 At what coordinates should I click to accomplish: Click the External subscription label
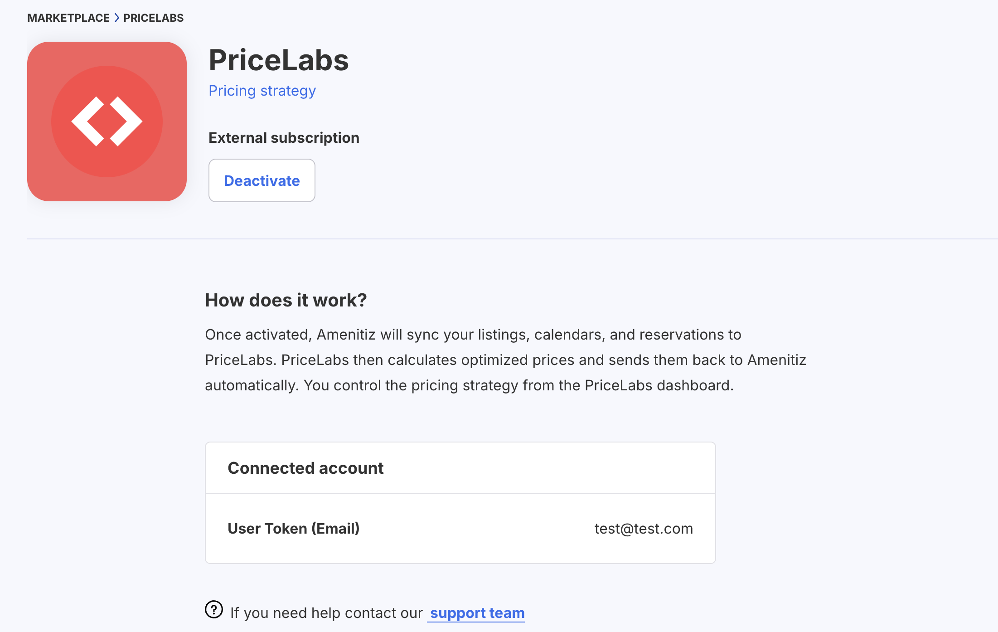pos(284,138)
